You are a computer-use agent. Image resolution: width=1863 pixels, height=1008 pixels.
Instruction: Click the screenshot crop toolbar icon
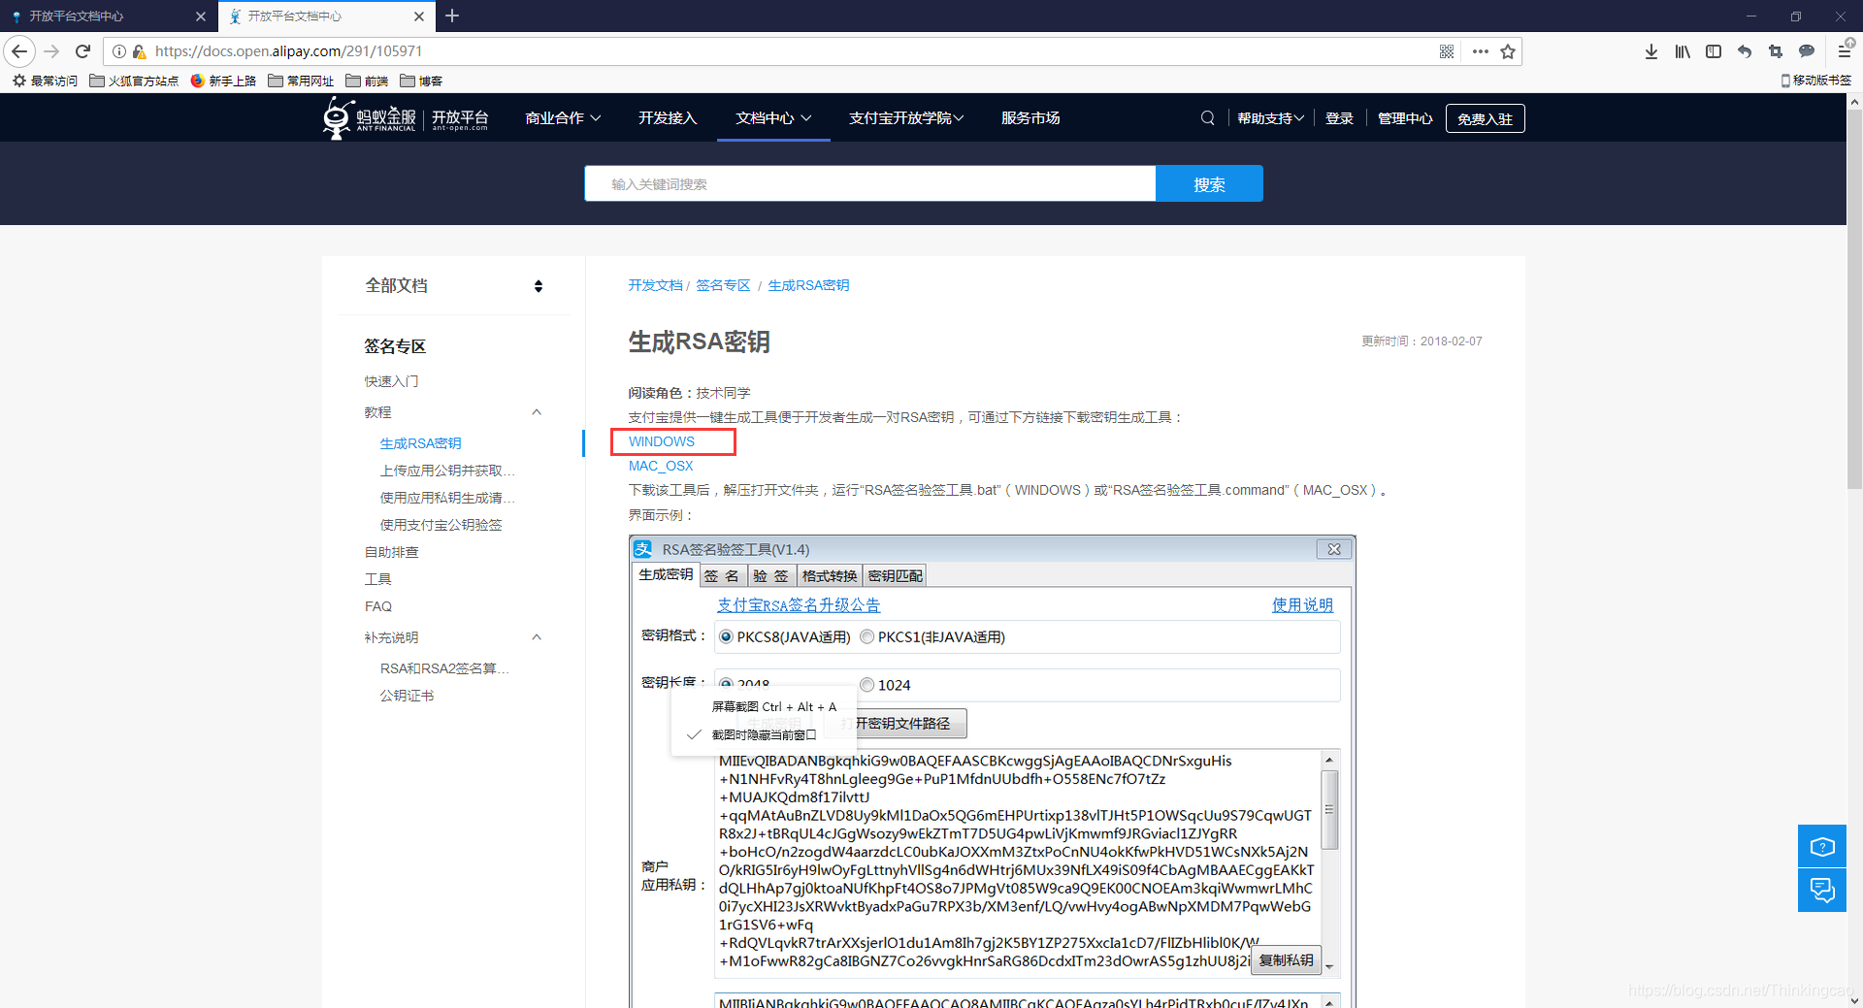coord(1776,51)
